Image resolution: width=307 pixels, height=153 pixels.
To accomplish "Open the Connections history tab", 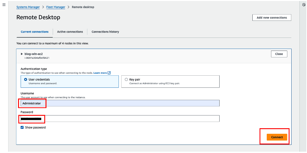I will point(105,32).
